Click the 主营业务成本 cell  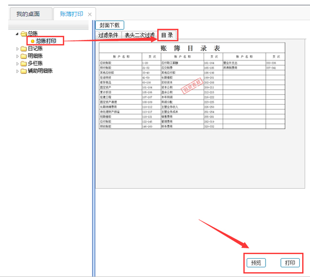182,112
